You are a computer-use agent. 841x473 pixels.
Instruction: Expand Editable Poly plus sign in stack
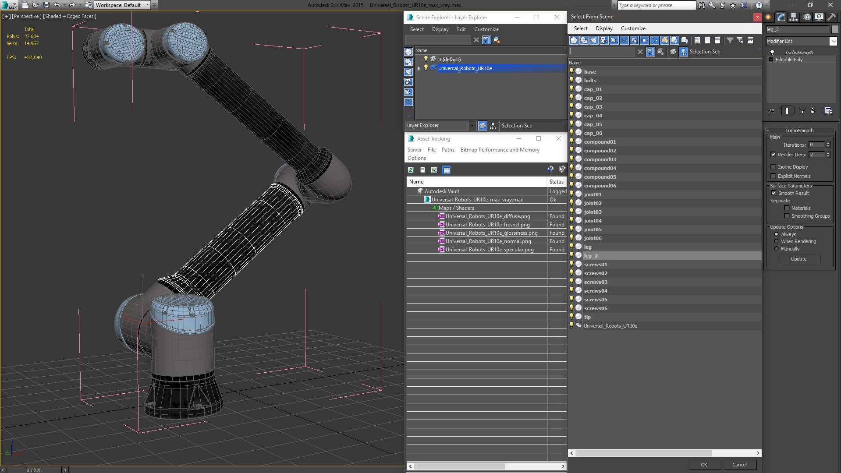click(771, 60)
